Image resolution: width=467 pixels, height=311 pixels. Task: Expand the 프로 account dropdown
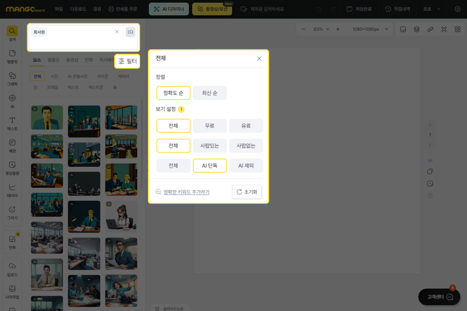(432, 9)
